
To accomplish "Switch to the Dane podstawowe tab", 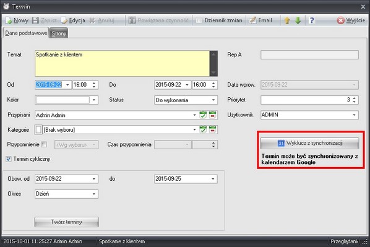I will tap(26, 33).
